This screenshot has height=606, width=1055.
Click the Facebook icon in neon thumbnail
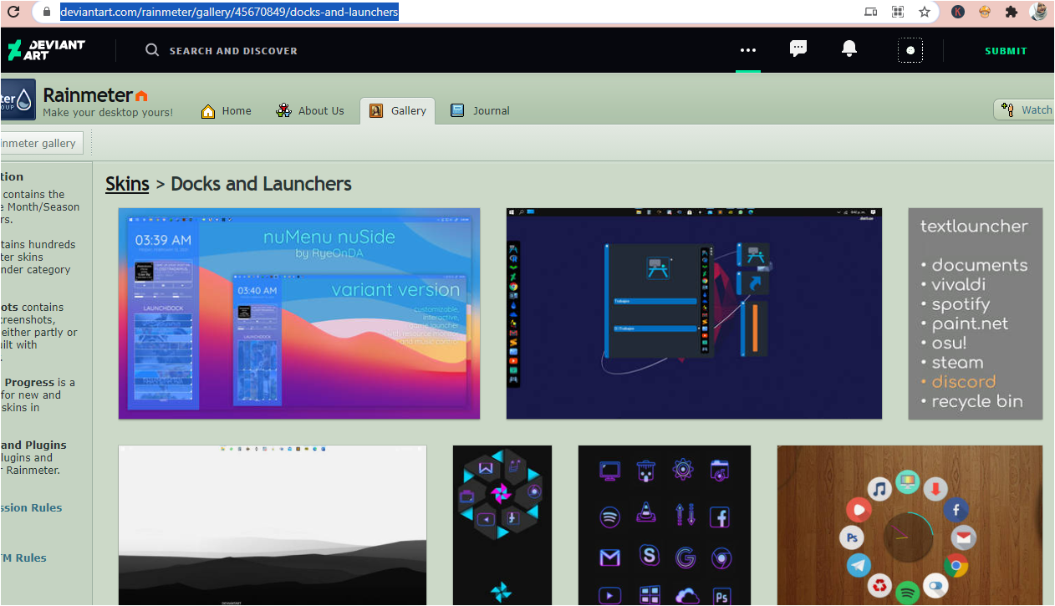tap(721, 516)
